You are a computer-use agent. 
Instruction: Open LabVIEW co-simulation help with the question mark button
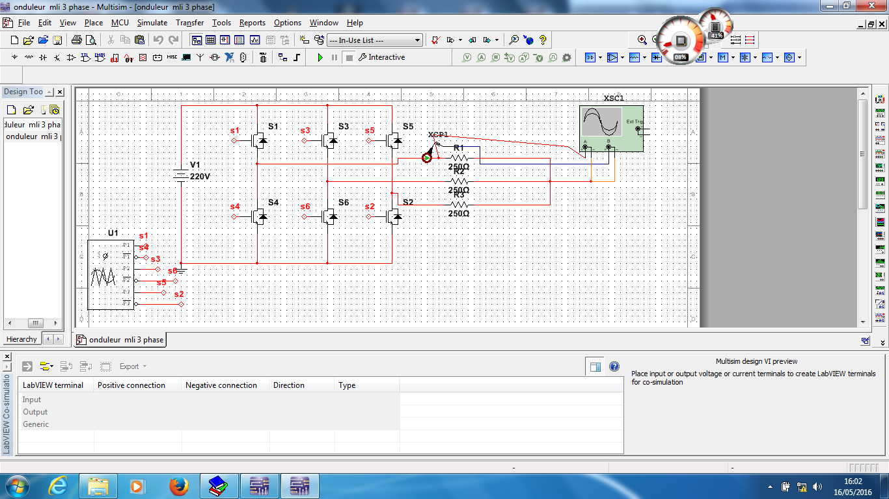614,366
